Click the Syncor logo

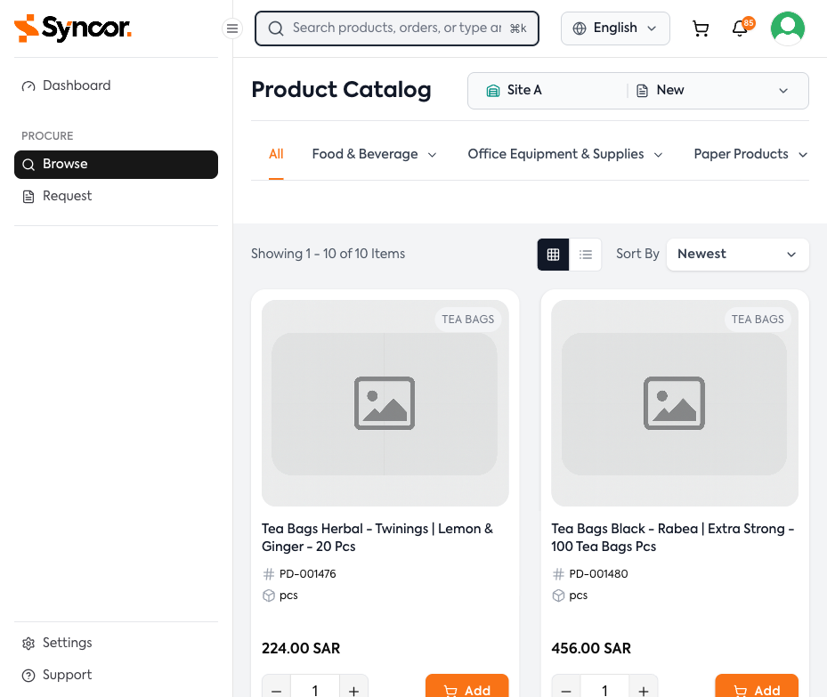coord(72,28)
